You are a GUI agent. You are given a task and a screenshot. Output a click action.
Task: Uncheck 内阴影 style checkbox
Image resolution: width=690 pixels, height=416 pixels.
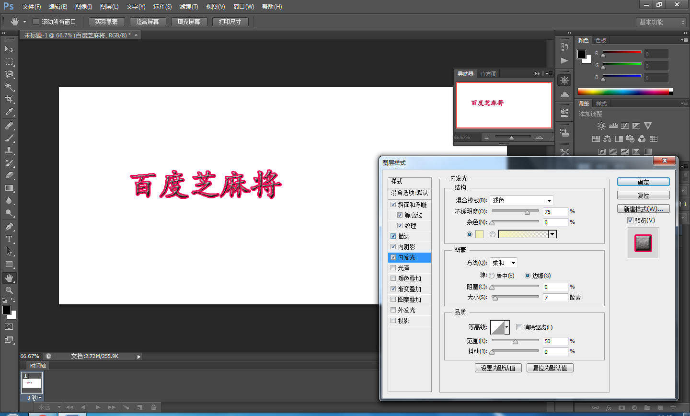pos(393,247)
